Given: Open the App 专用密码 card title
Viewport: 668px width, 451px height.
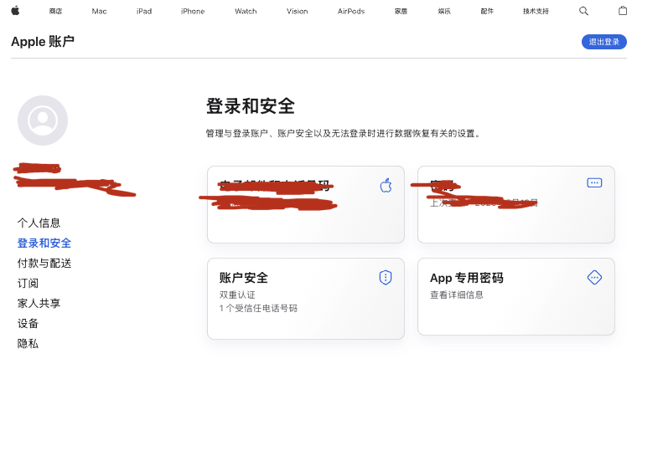Looking at the screenshot, I should pos(467,278).
